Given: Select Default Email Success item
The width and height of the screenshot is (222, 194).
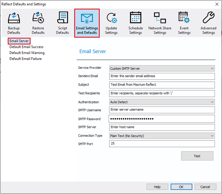Looking at the screenshot, I should (26, 47).
